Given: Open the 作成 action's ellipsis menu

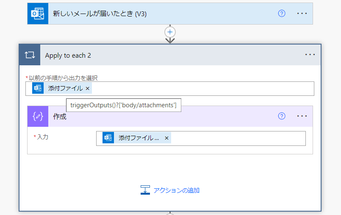Looking at the screenshot, I should [x=302, y=116].
